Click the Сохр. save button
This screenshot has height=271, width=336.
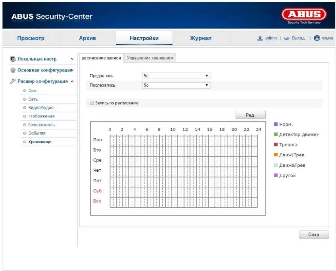pyautogui.click(x=314, y=235)
